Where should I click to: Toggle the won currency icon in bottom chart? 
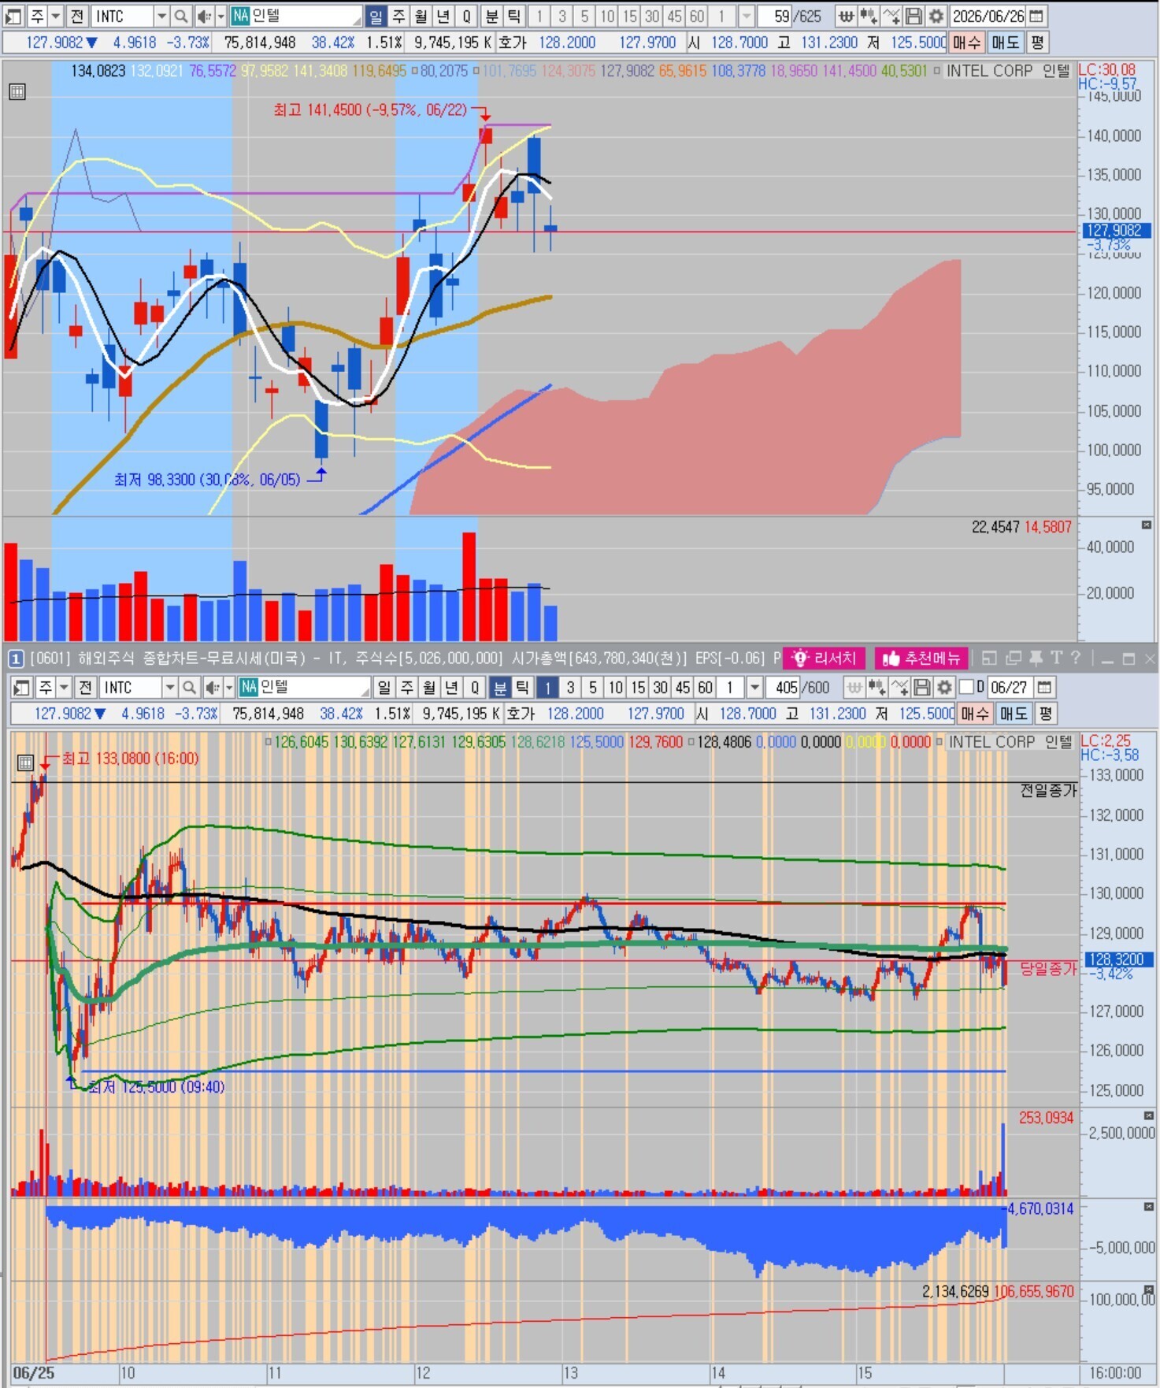[854, 688]
